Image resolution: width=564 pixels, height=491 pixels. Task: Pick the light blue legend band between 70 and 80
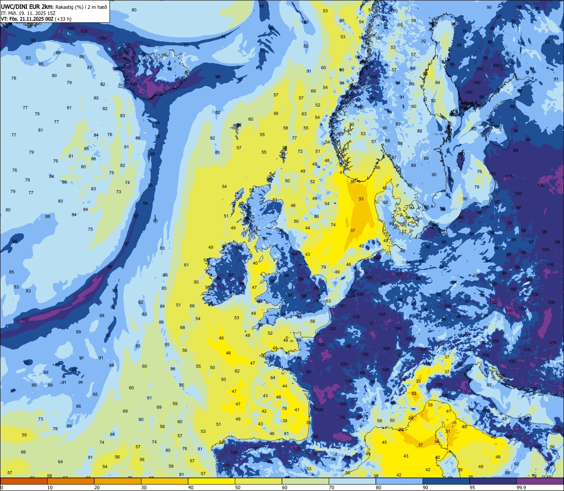coord(352,481)
